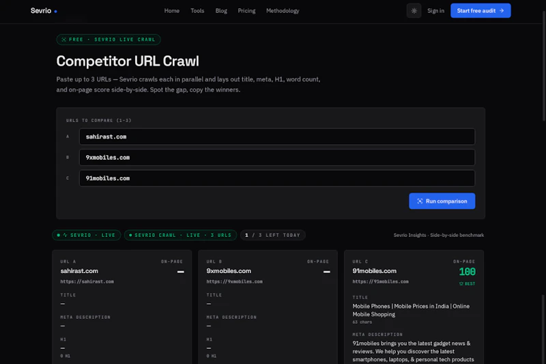Screen dimensions: 546x364
Task: Open the Methodology page
Action: (283, 11)
